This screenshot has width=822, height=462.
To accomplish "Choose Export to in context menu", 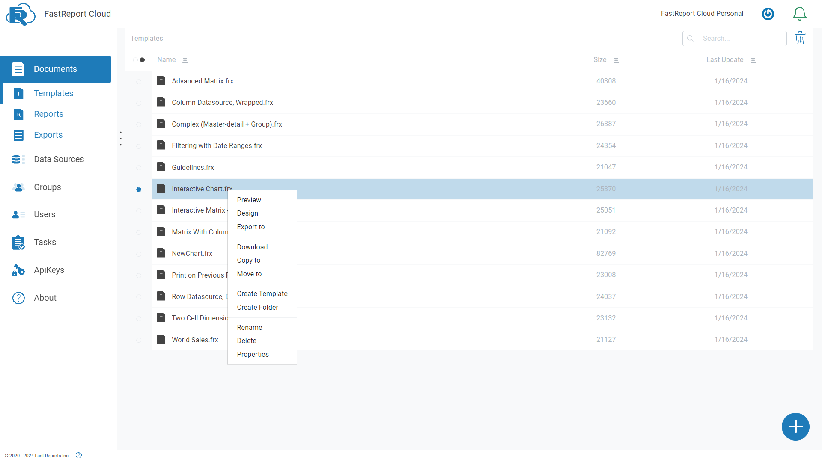I will click(x=251, y=227).
